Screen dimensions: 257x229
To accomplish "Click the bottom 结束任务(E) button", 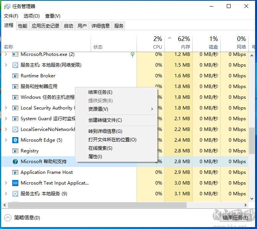I will [235, 218].
